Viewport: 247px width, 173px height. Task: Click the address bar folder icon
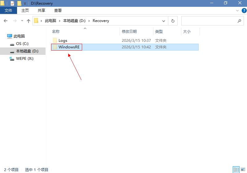[x=36, y=21]
